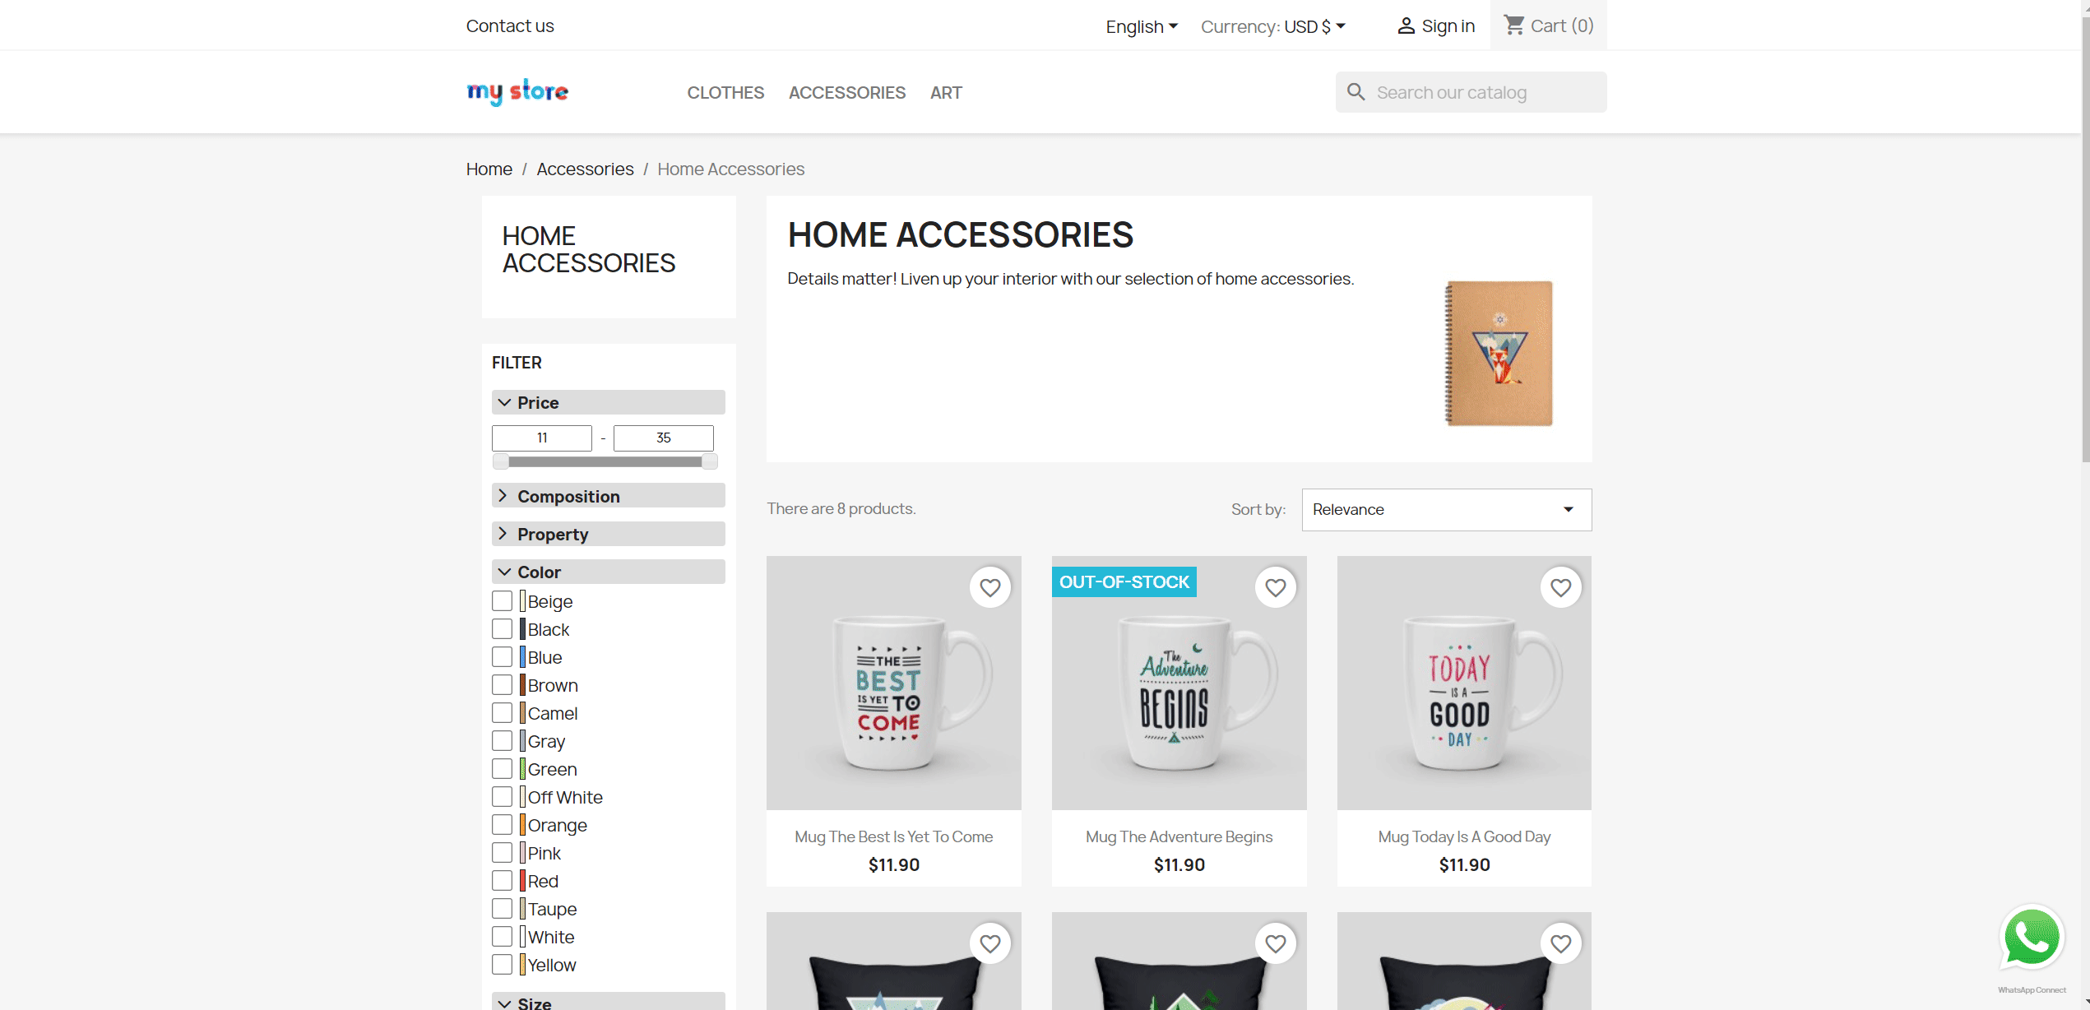Click the Sign in user icon
The height and width of the screenshot is (1010, 2090).
(x=1406, y=26)
